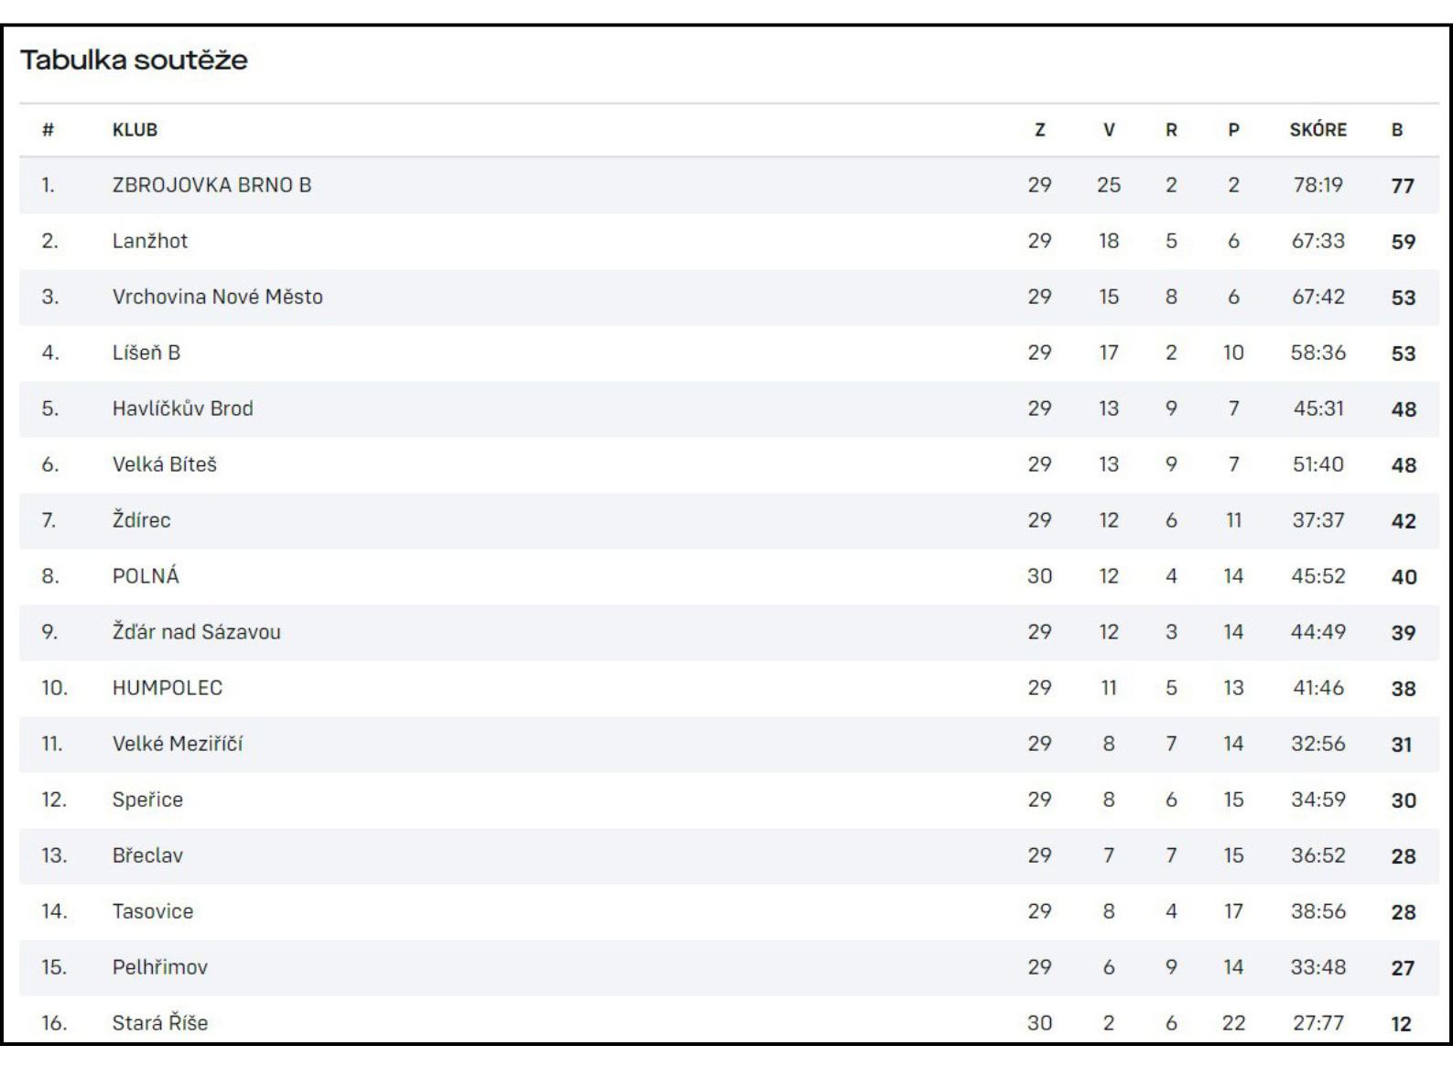The height and width of the screenshot is (1067, 1453).
Task: Open the Velké Meziříčí club link
Action: coord(178,744)
